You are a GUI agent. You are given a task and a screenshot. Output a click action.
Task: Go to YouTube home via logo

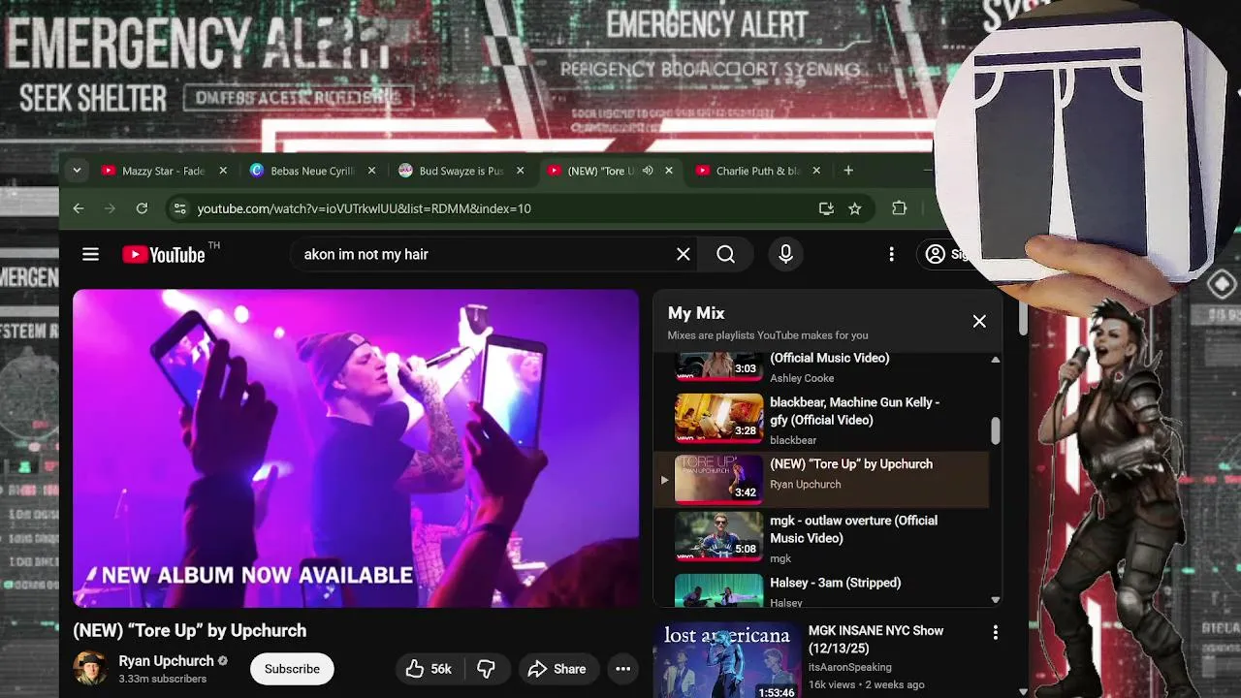click(x=164, y=254)
